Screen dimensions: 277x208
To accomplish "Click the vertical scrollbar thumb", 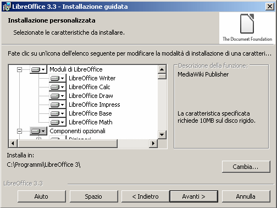I will 162,76.
